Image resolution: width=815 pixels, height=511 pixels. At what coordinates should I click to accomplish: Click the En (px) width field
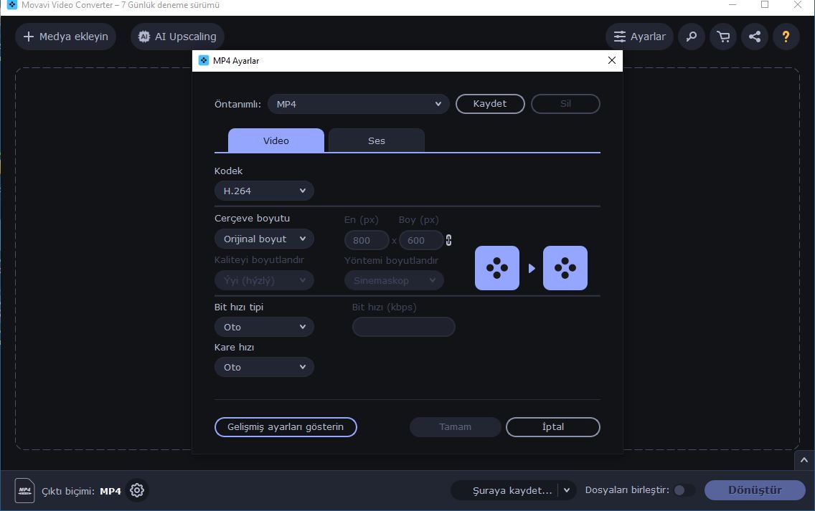367,240
